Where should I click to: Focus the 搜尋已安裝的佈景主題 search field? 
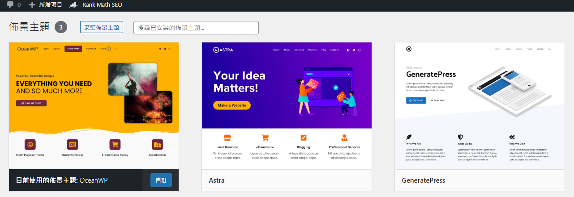[x=196, y=28]
